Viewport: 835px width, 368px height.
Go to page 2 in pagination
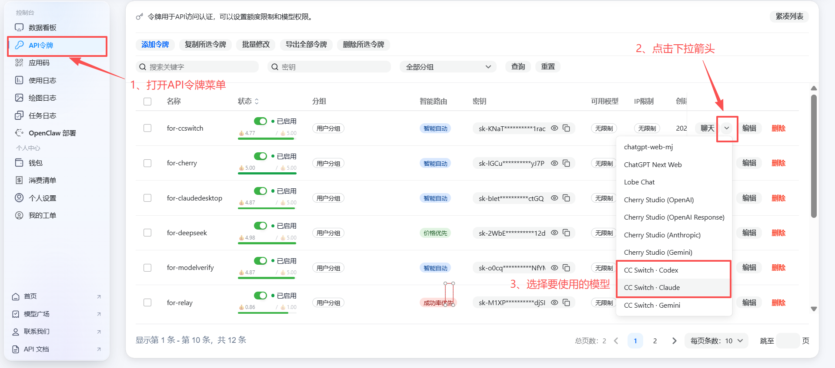[x=655, y=341]
